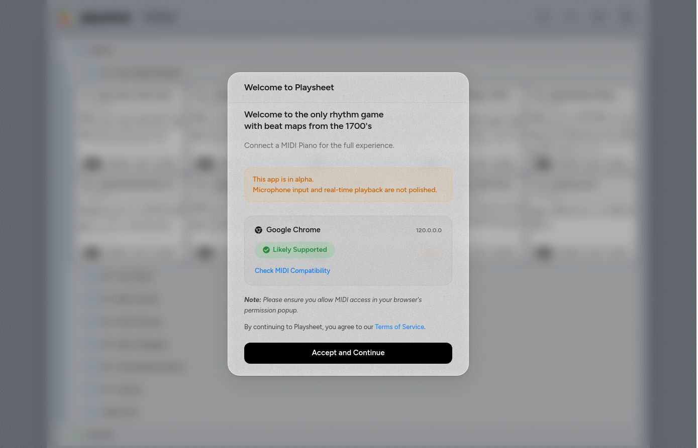Click the rhythm game welcome heading
698x448 pixels.
[314, 120]
